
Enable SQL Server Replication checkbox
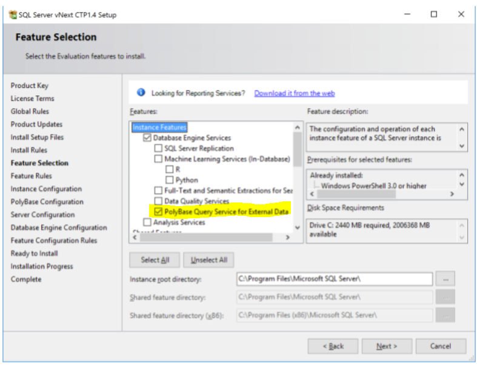point(158,149)
